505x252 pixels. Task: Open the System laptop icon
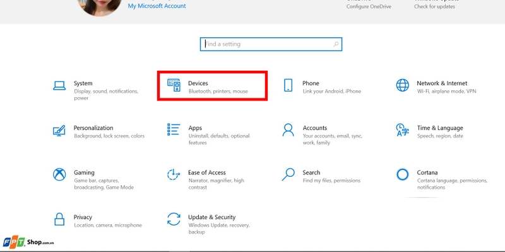[x=59, y=85]
